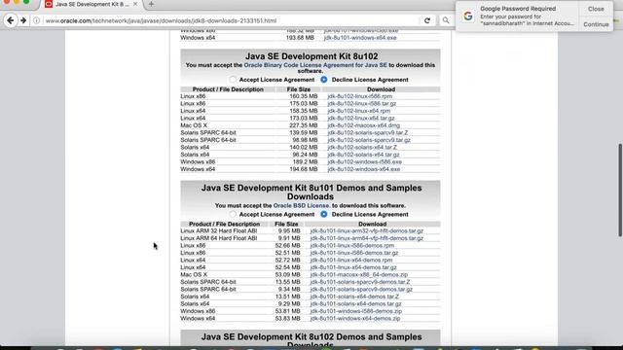Open a new tab with plus button
Image resolution: width=623 pixels, height=350 pixels.
pos(151,4)
